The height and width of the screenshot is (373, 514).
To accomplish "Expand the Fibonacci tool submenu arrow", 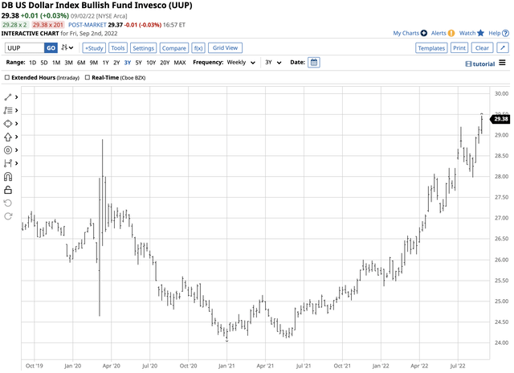I will click(16, 111).
